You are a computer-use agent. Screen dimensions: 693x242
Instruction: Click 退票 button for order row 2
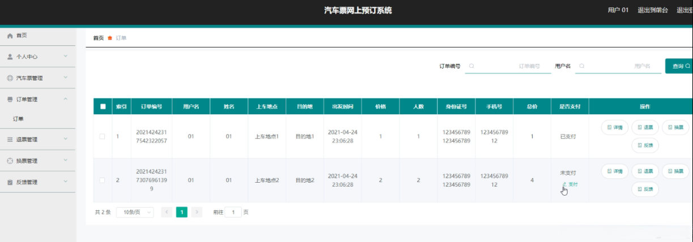click(645, 171)
